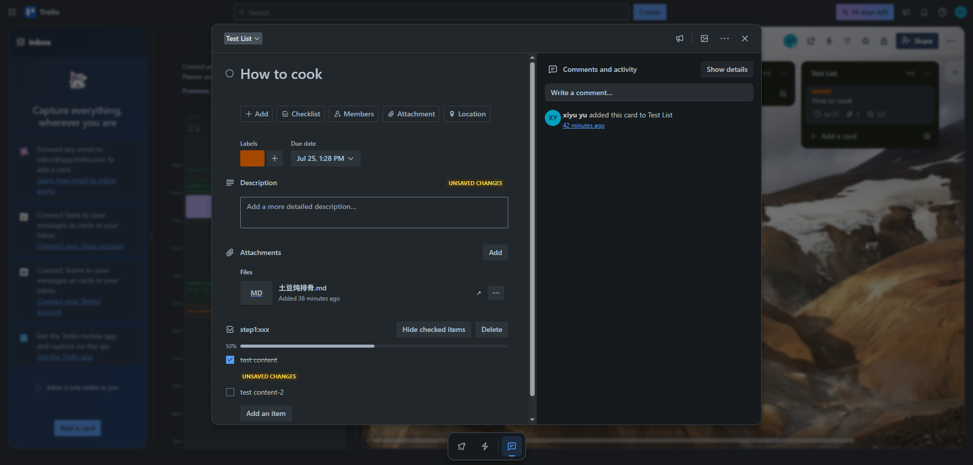Click Add button in Attachments section

[496, 252]
